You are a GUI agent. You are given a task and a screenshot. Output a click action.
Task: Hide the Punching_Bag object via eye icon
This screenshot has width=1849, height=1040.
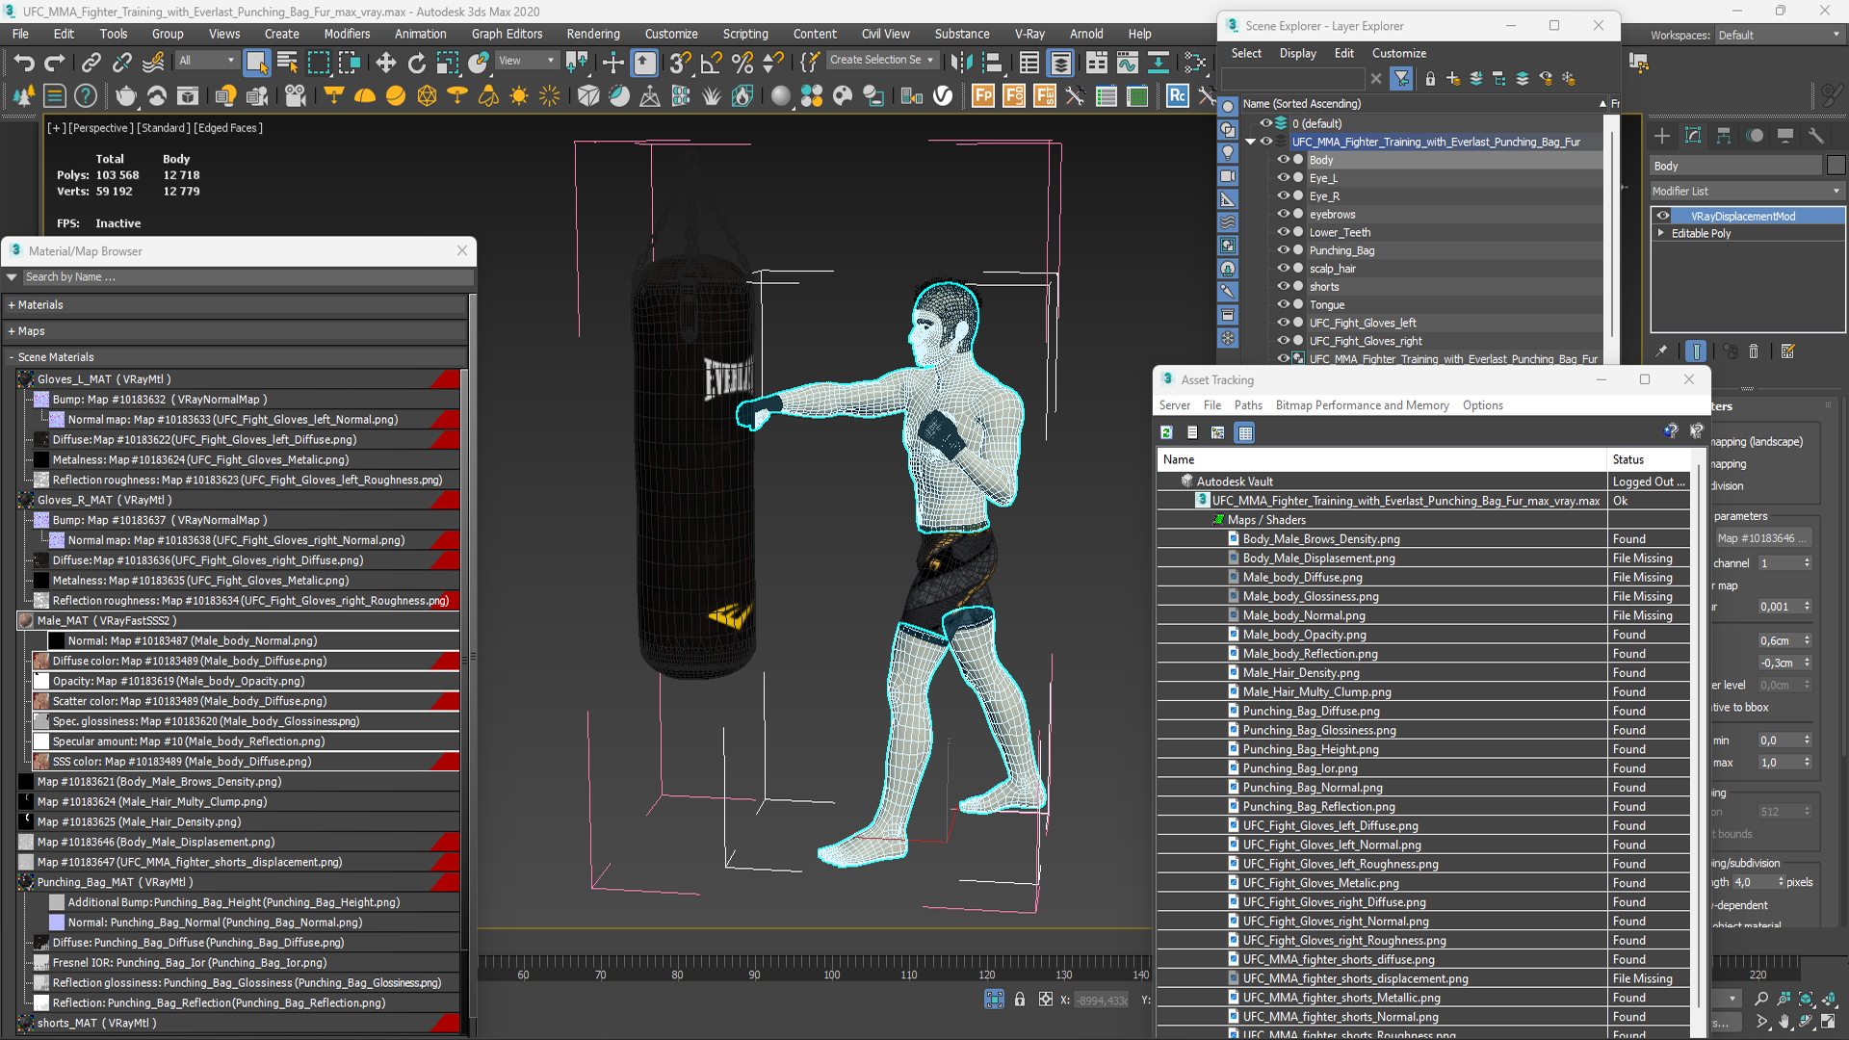click(1283, 250)
